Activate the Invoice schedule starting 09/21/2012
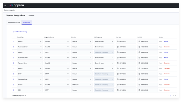 tap(166, 41)
